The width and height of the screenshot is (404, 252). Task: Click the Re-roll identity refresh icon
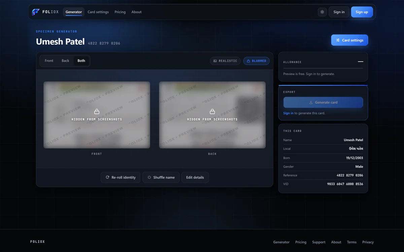tap(107, 177)
